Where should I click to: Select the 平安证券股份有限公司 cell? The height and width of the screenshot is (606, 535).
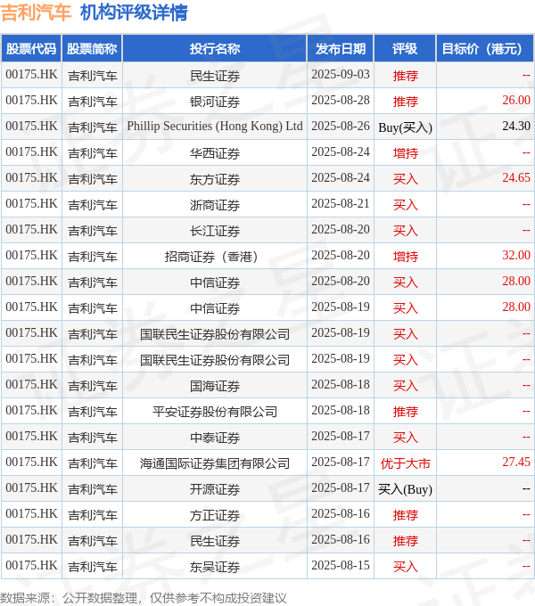click(x=215, y=411)
